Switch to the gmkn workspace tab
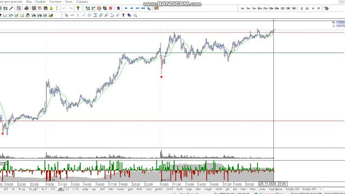The height and width of the screenshot is (194, 345). coord(158,189)
